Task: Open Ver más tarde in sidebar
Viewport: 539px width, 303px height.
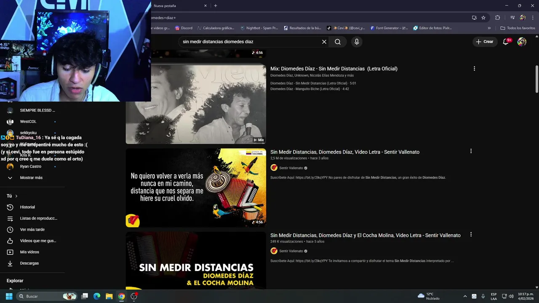Action: click(32, 229)
